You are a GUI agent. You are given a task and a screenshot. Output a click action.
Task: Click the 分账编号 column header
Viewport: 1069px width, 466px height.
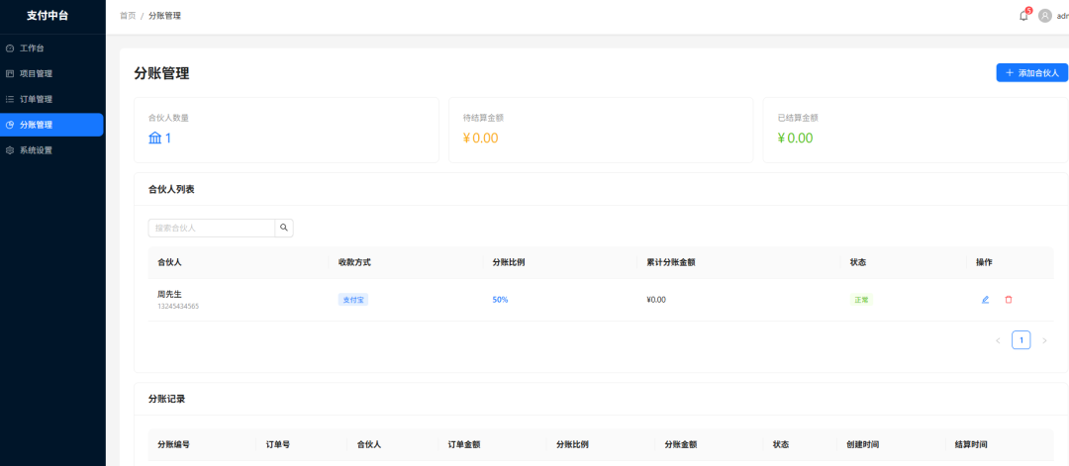[x=173, y=444]
